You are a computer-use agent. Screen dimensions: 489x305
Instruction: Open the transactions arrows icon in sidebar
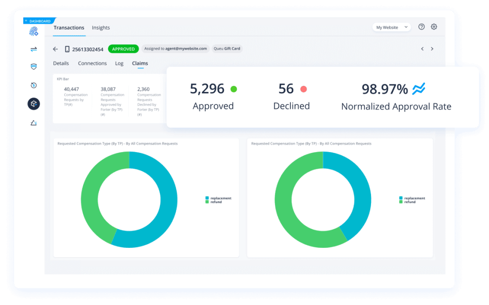click(33, 49)
